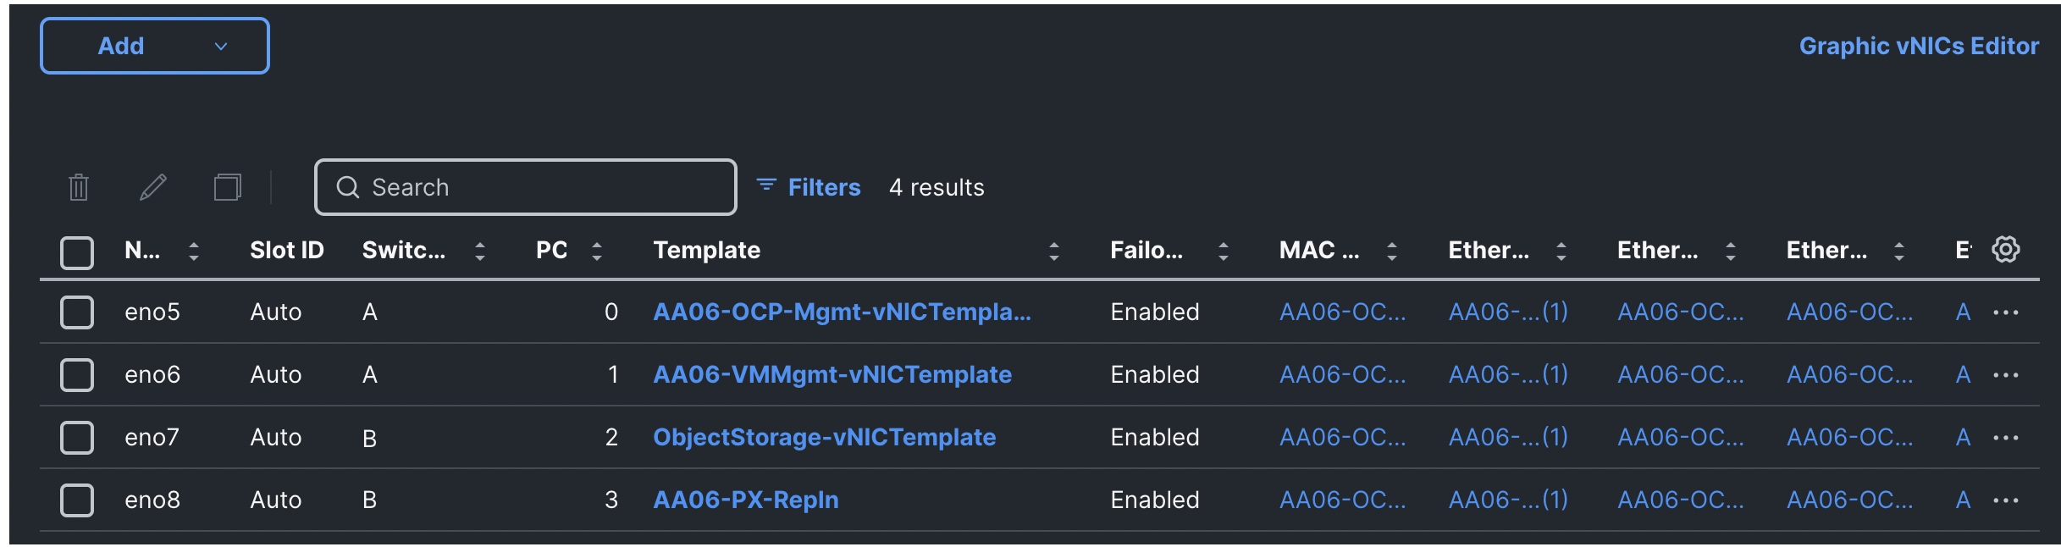The height and width of the screenshot is (547, 2061).
Task: Click the PC column header
Action: tap(552, 250)
